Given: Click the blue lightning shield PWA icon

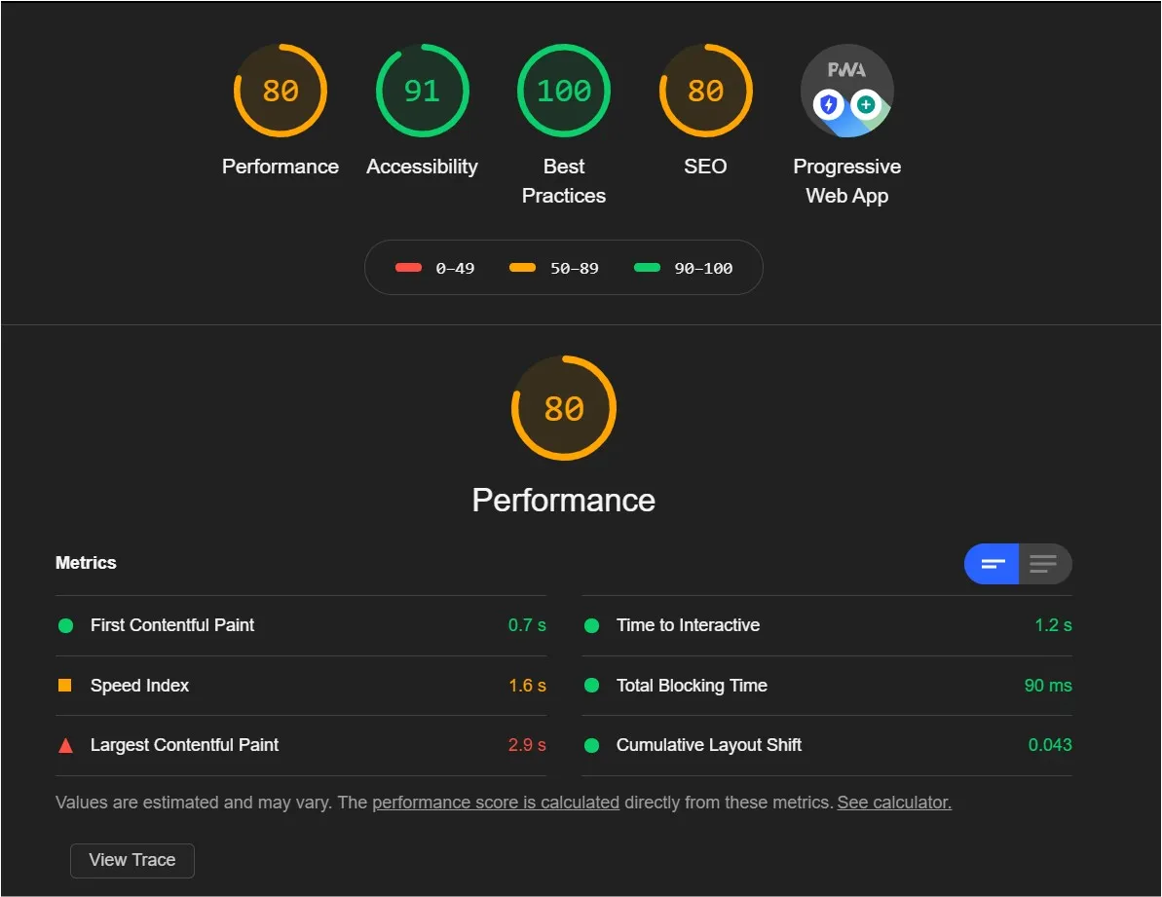Looking at the screenshot, I should (x=829, y=104).
